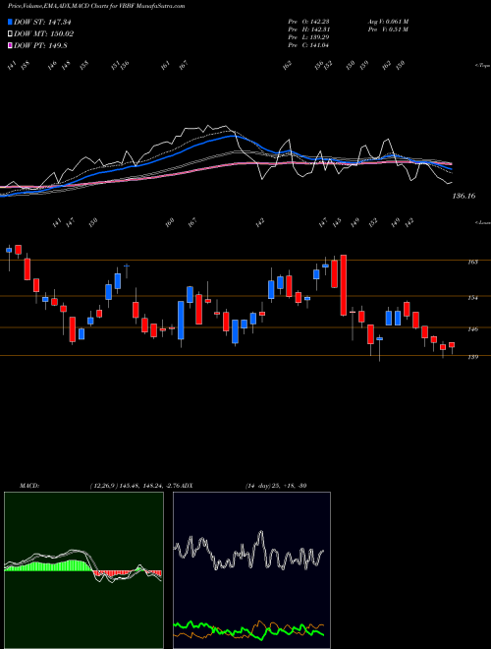This screenshot has width=491, height=649.
Task: Click the chart title mentioning MunafaSutra.com
Action: tap(96, 6)
